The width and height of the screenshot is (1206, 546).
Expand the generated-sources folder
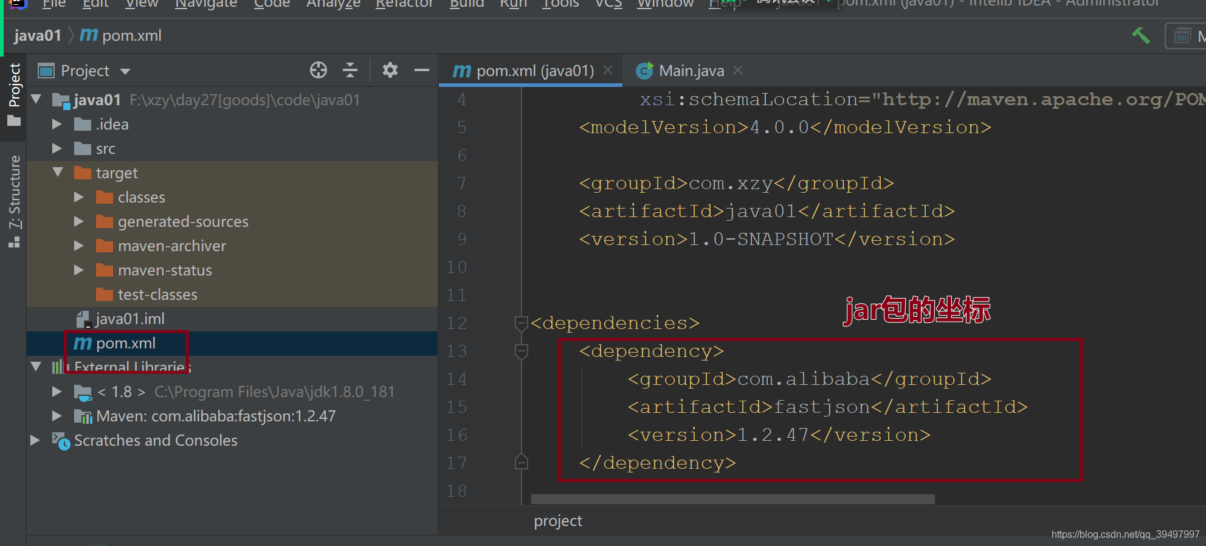79,221
